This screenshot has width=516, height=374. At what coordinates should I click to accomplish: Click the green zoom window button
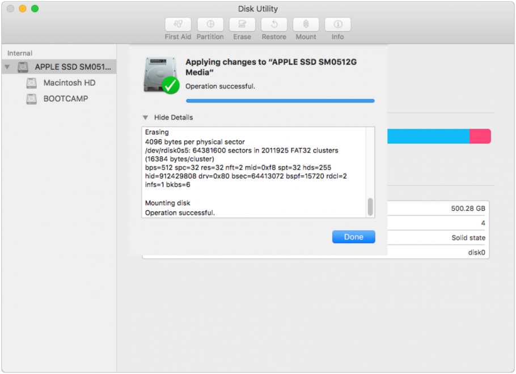35,8
